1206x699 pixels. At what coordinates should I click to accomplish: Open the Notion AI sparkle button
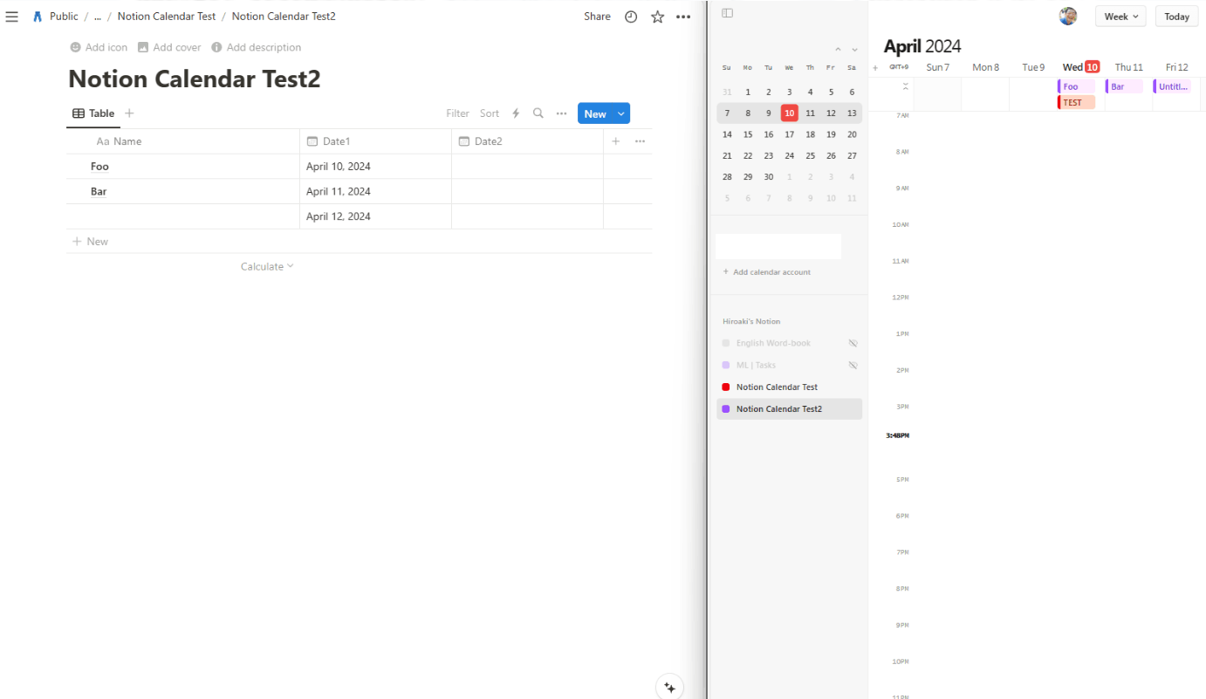[x=669, y=687]
